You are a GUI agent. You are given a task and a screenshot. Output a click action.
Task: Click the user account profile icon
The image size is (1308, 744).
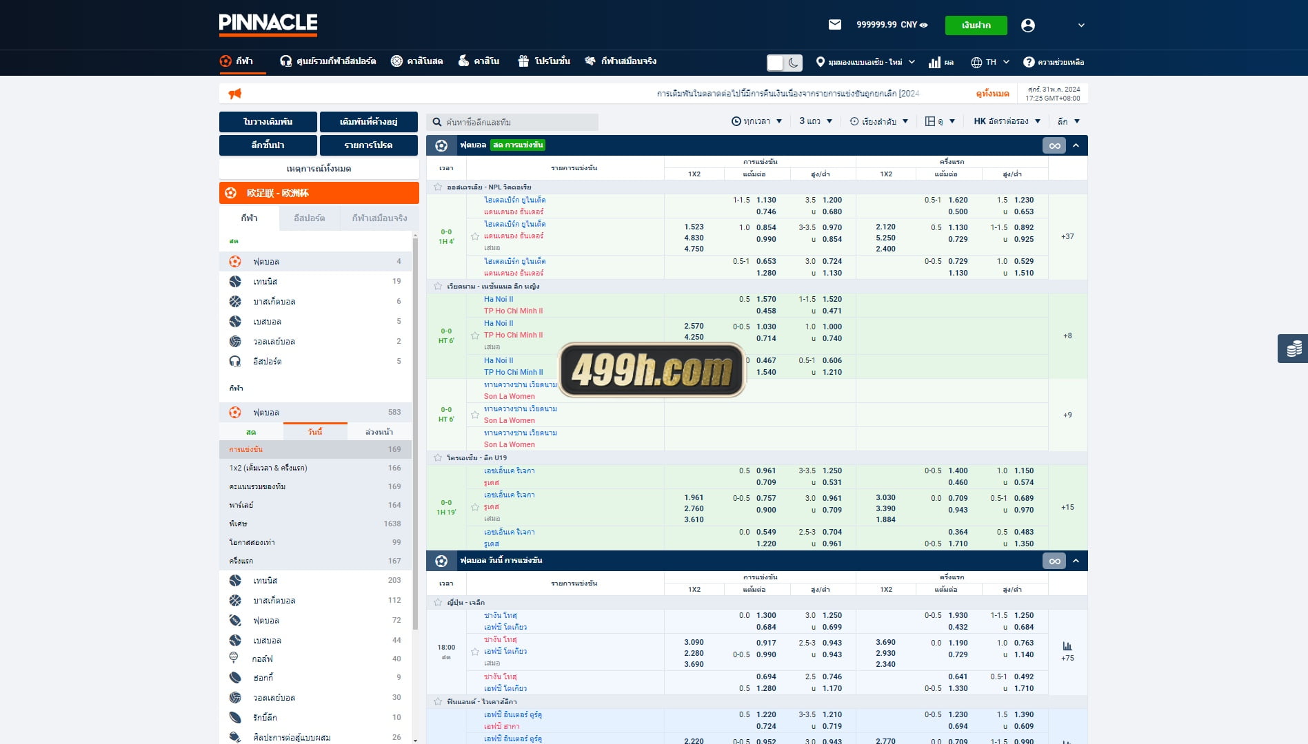[x=1027, y=25]
